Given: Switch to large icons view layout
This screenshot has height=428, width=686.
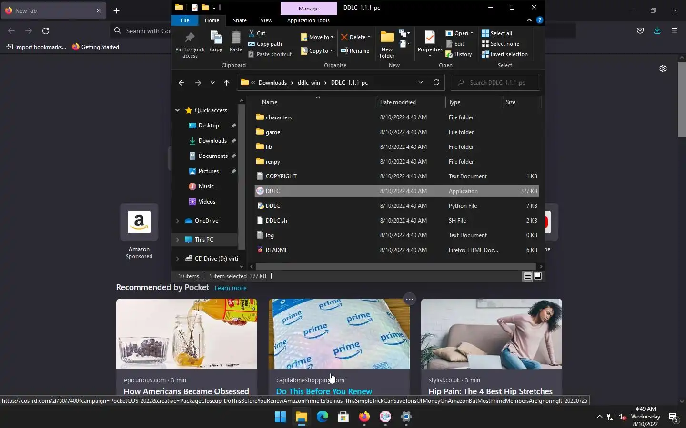Looking at the screenshot, I should (538, 276).
